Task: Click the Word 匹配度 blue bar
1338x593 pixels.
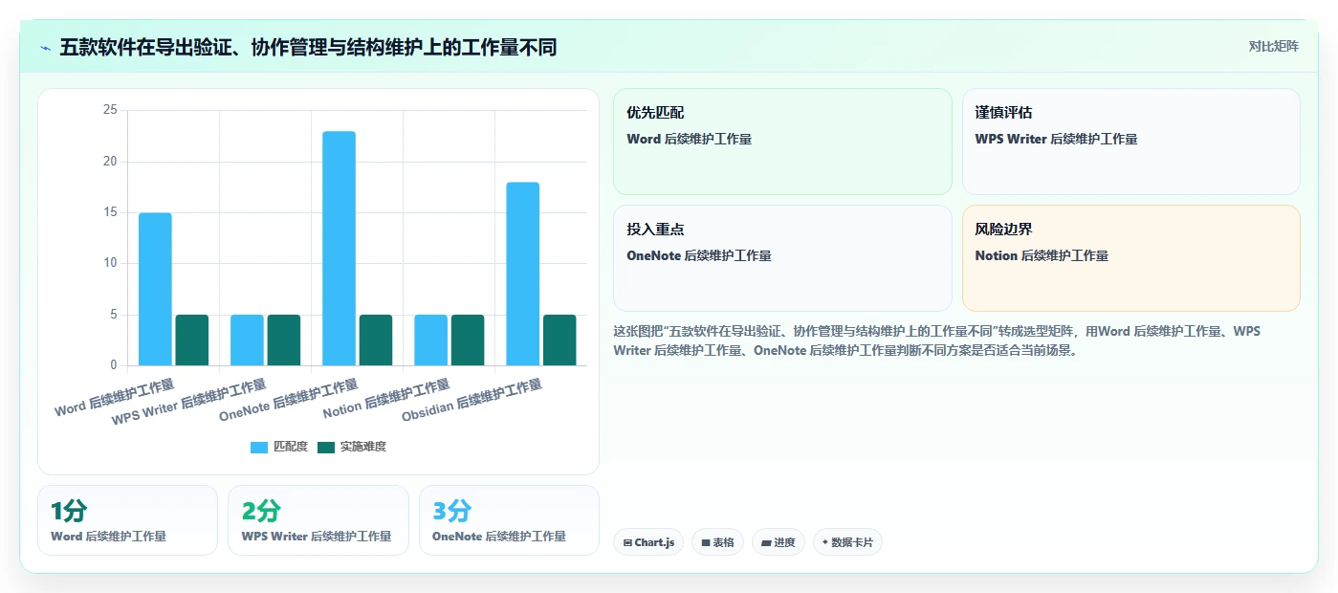Action: coord(155,289)
